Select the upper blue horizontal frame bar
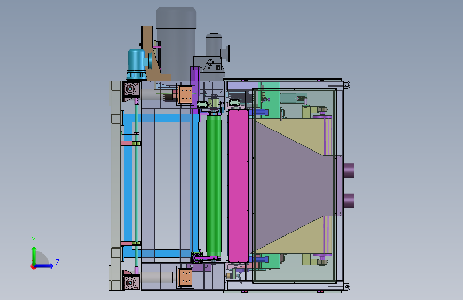This screenshot has height=300, width=463. click(x=161, y=118)
